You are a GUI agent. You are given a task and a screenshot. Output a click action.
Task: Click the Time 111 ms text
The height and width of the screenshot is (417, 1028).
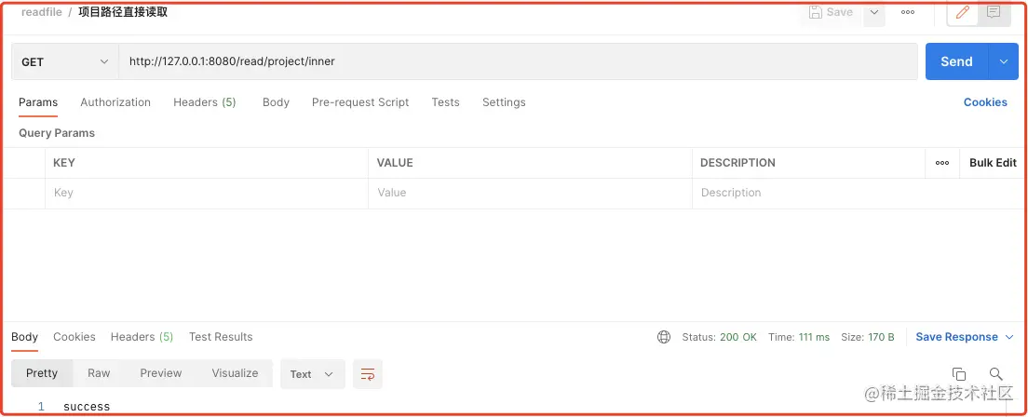click(799, 337)
